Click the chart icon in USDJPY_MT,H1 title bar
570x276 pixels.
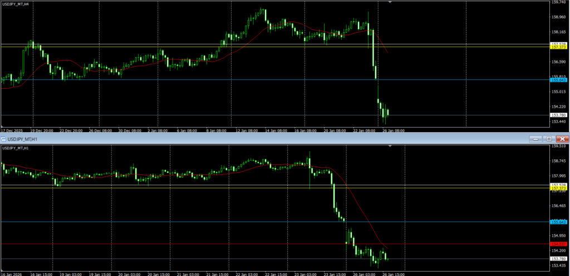(3, 138)
